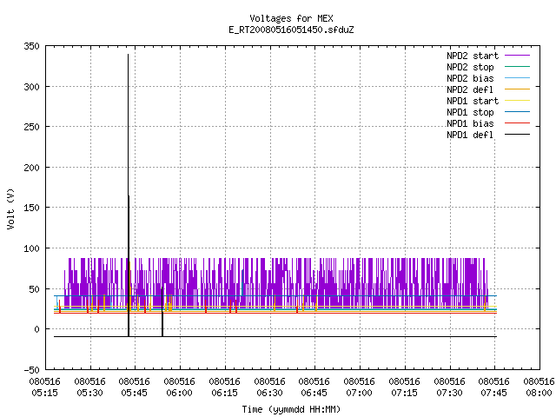Click the x-axis tick label 080516 06:30
This screenshot has height=417, width=556.
click(x=269, y=387)
